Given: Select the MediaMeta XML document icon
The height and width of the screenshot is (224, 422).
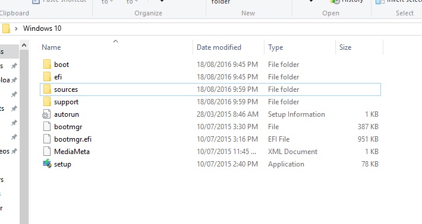Looking at the screenshot, I should (47, 152).
